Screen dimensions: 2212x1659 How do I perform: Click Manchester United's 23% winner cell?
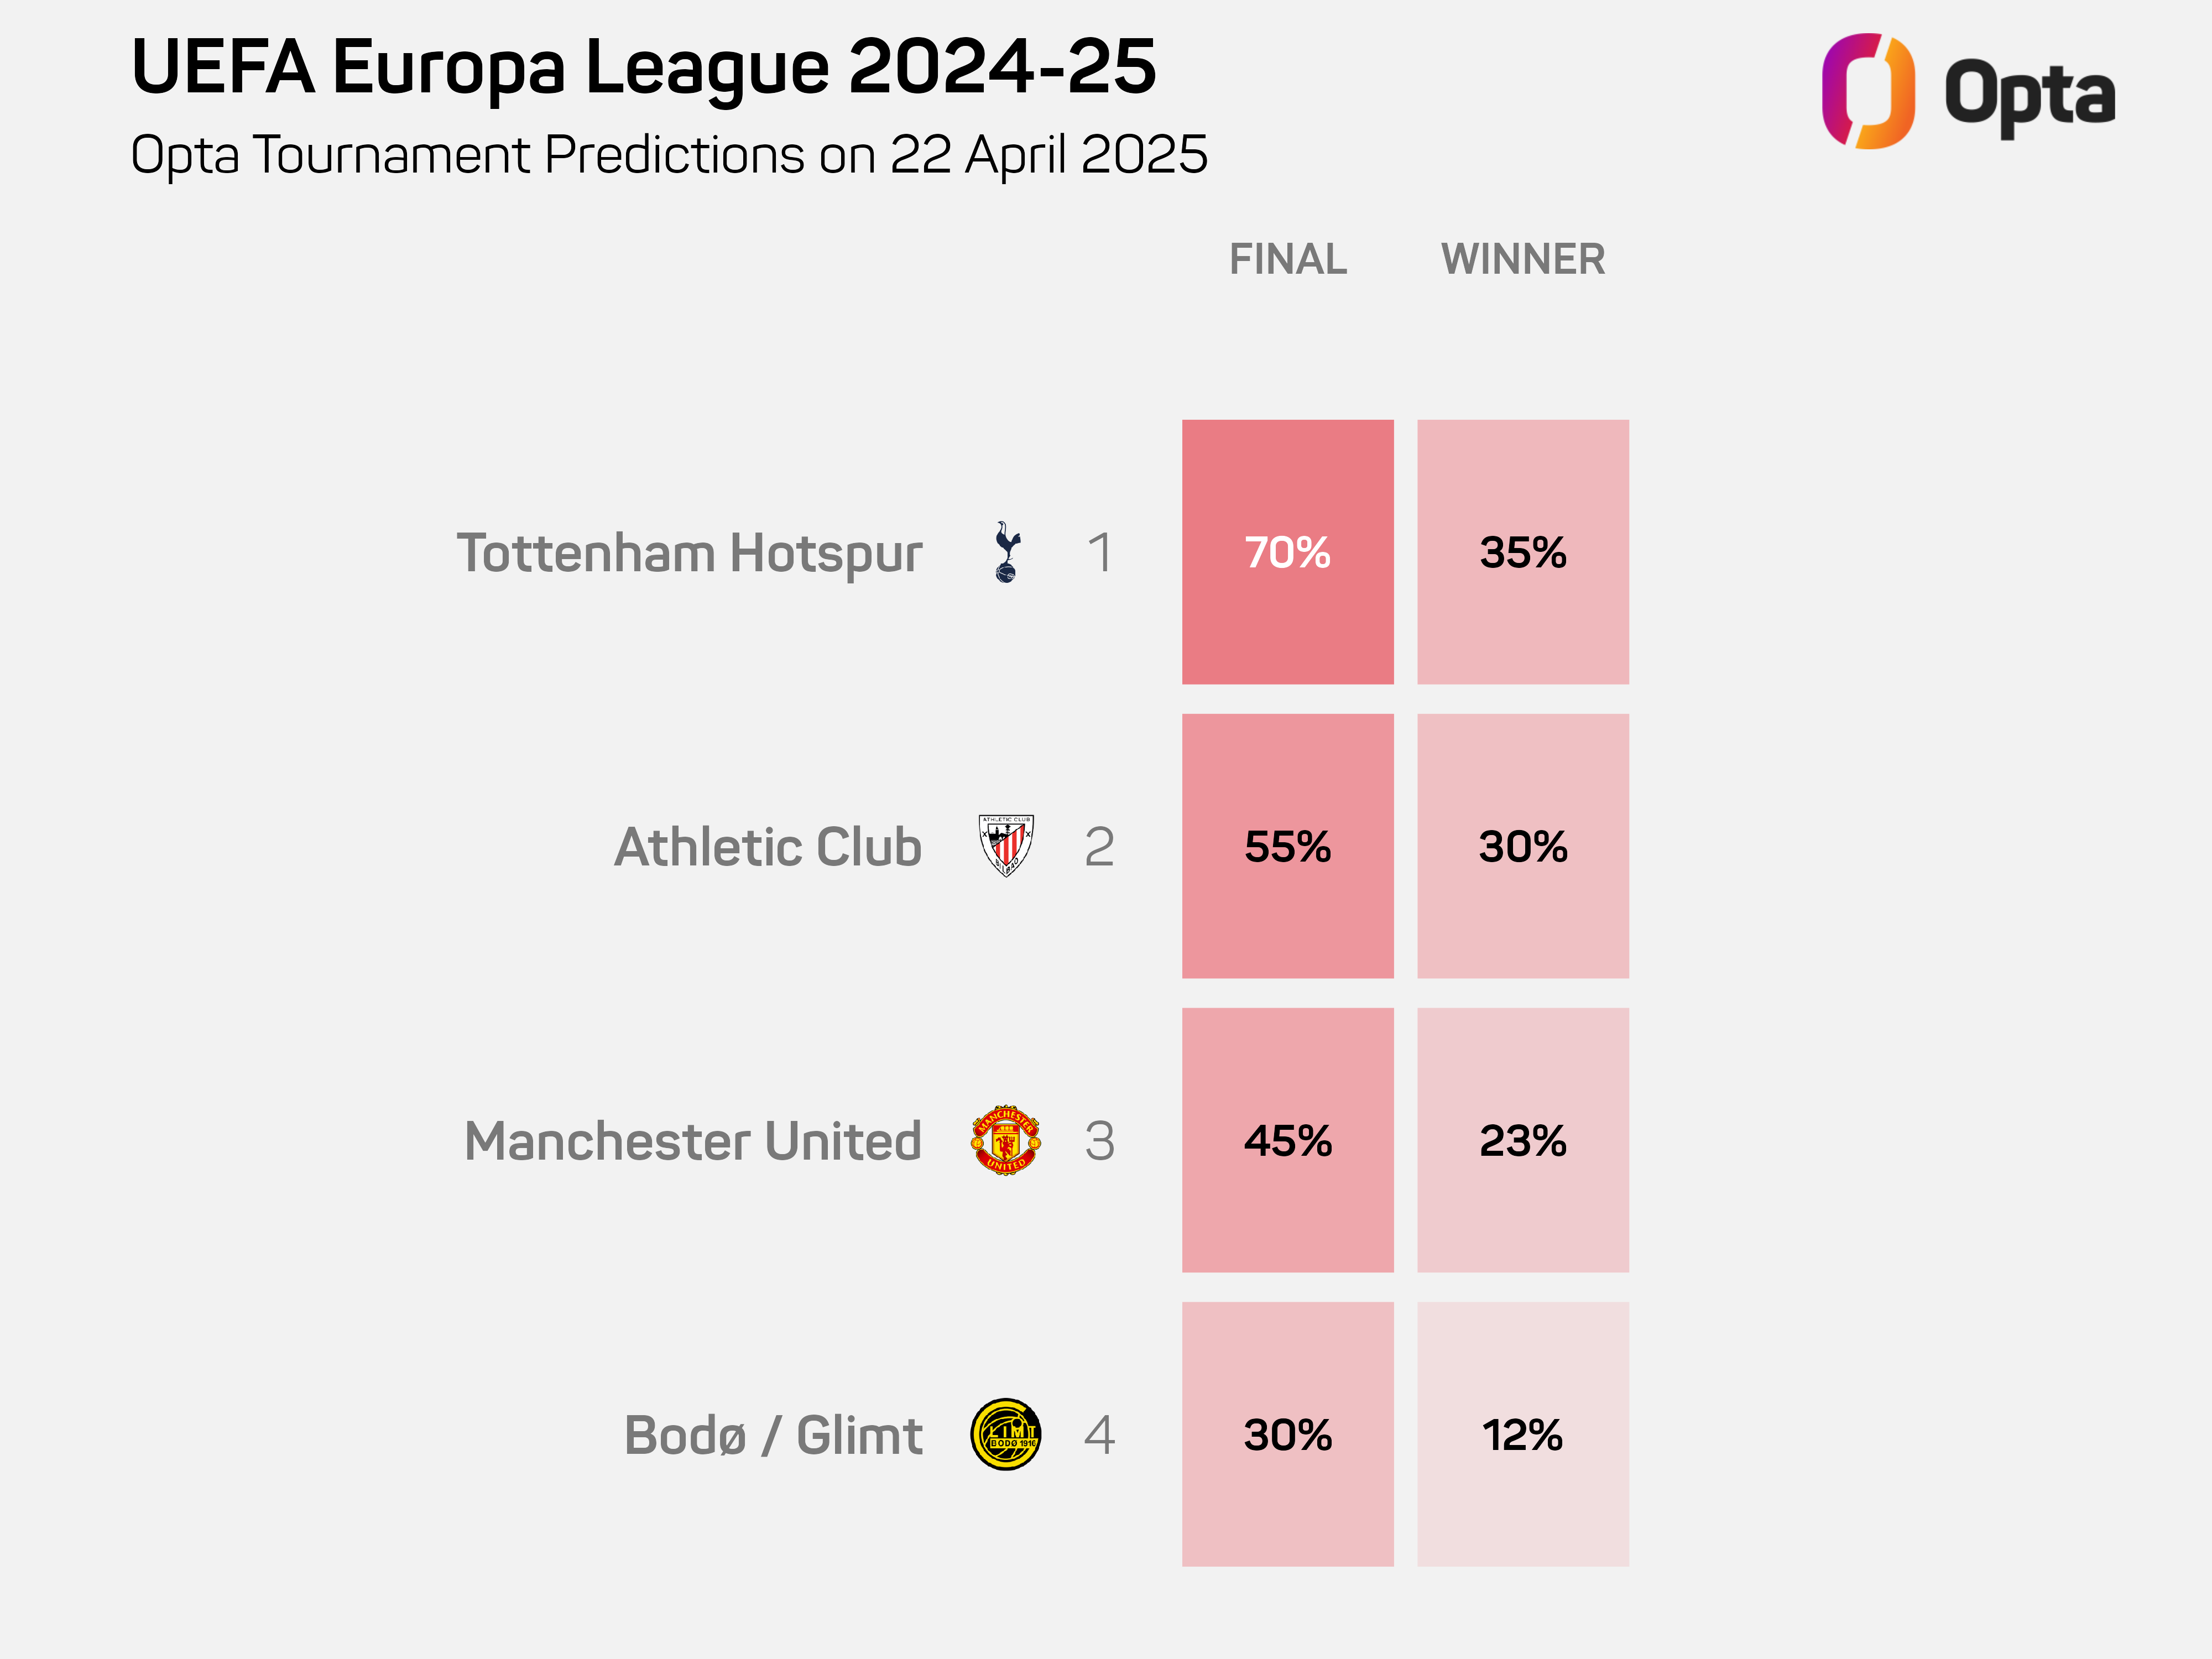pyautogui.click(x=1522, y=1140)
